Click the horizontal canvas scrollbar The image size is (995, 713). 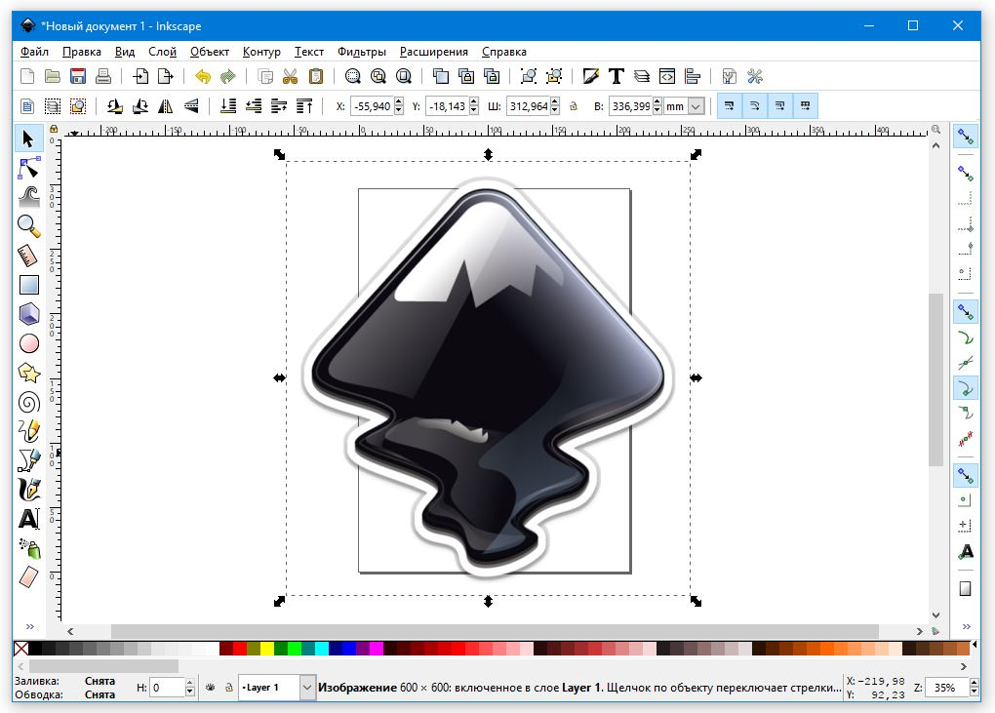click(495, 631)
